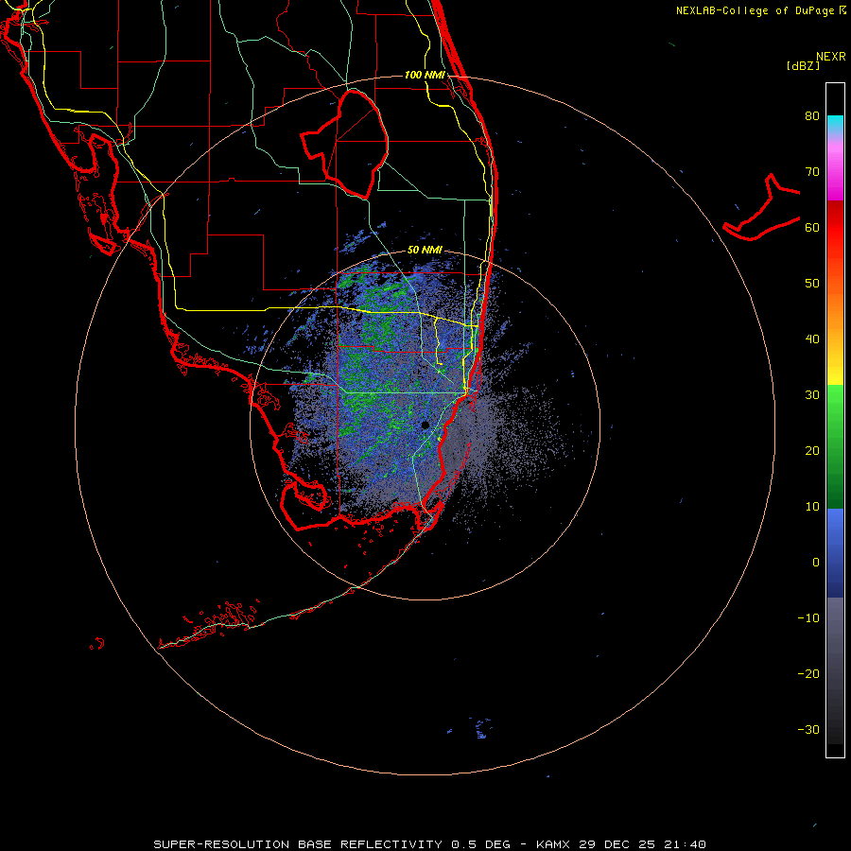Click the 0 value on the dBZ scale

816,563
